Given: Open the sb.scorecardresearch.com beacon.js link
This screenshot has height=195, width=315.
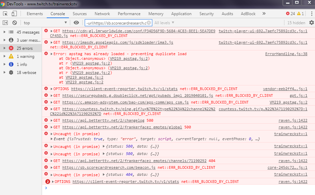Looking at the screenshot, I should pos(109,167).
